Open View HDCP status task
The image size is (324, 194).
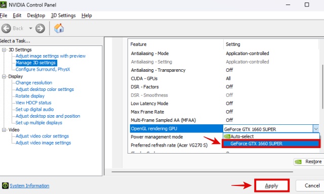[x=33, y=103]
